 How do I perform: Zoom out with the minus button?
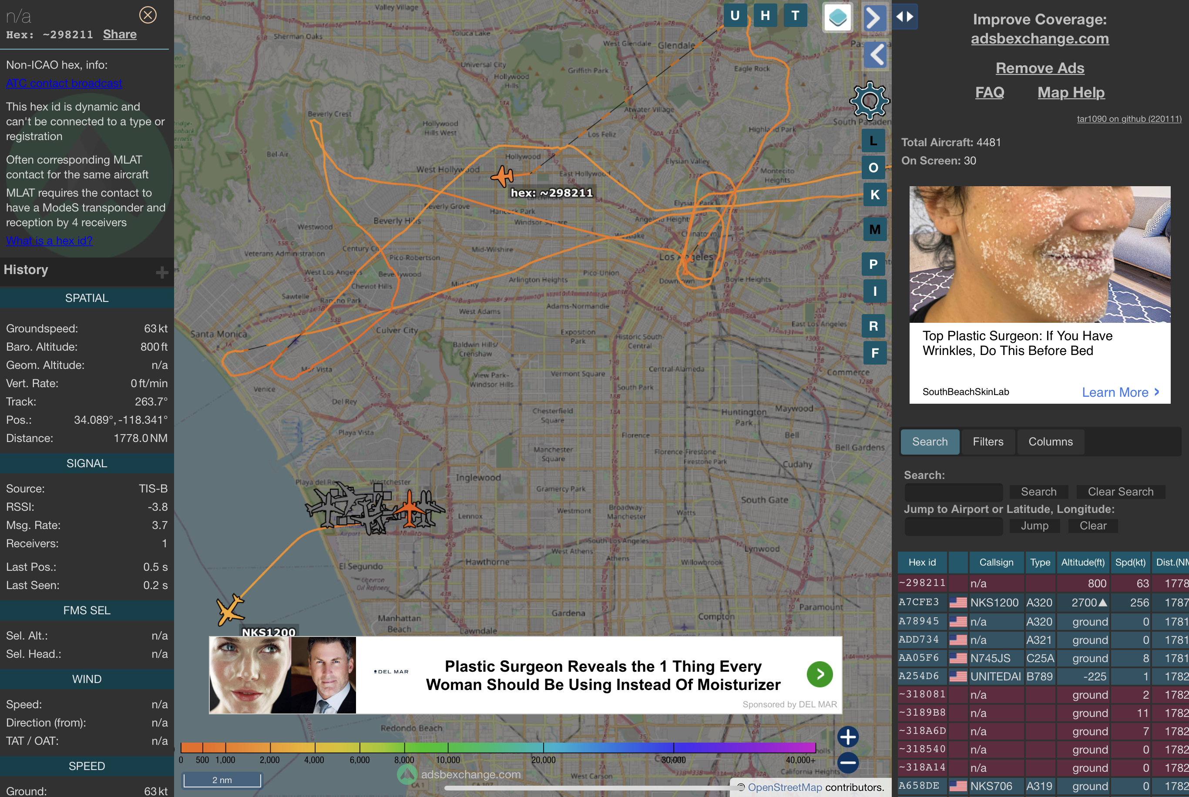(848, 763)
